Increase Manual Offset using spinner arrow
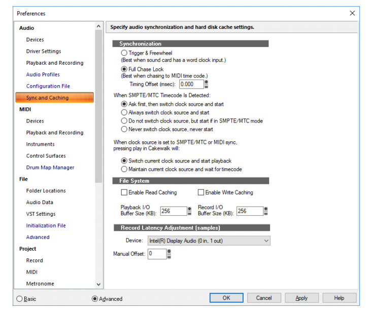The width and height of the screenshot is (370, 314). point(169,252)
